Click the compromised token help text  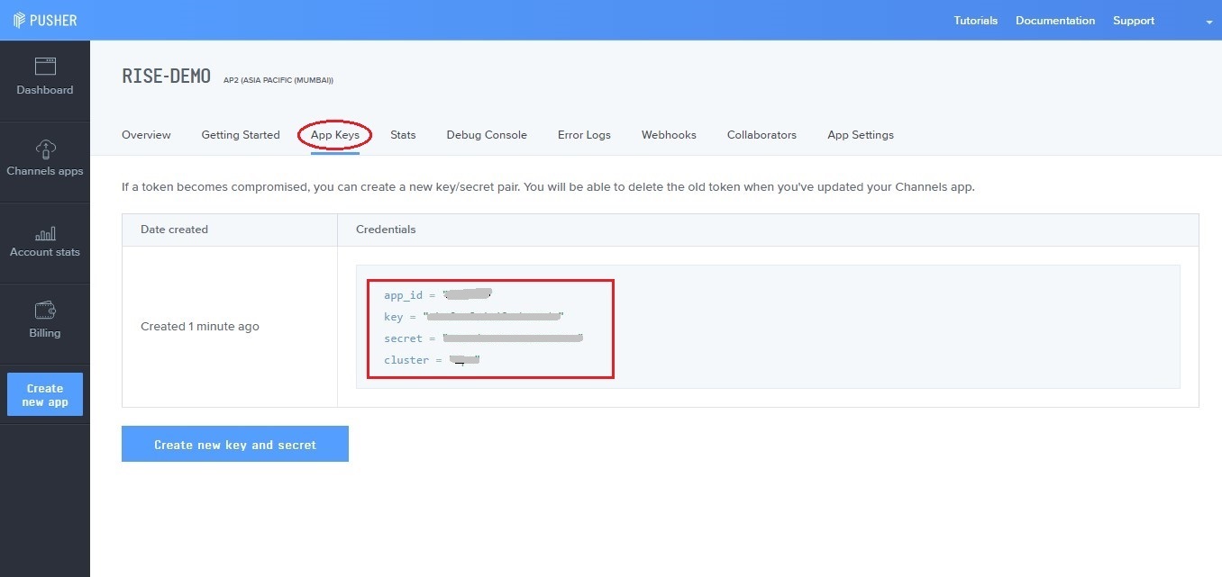coord(548,187)
